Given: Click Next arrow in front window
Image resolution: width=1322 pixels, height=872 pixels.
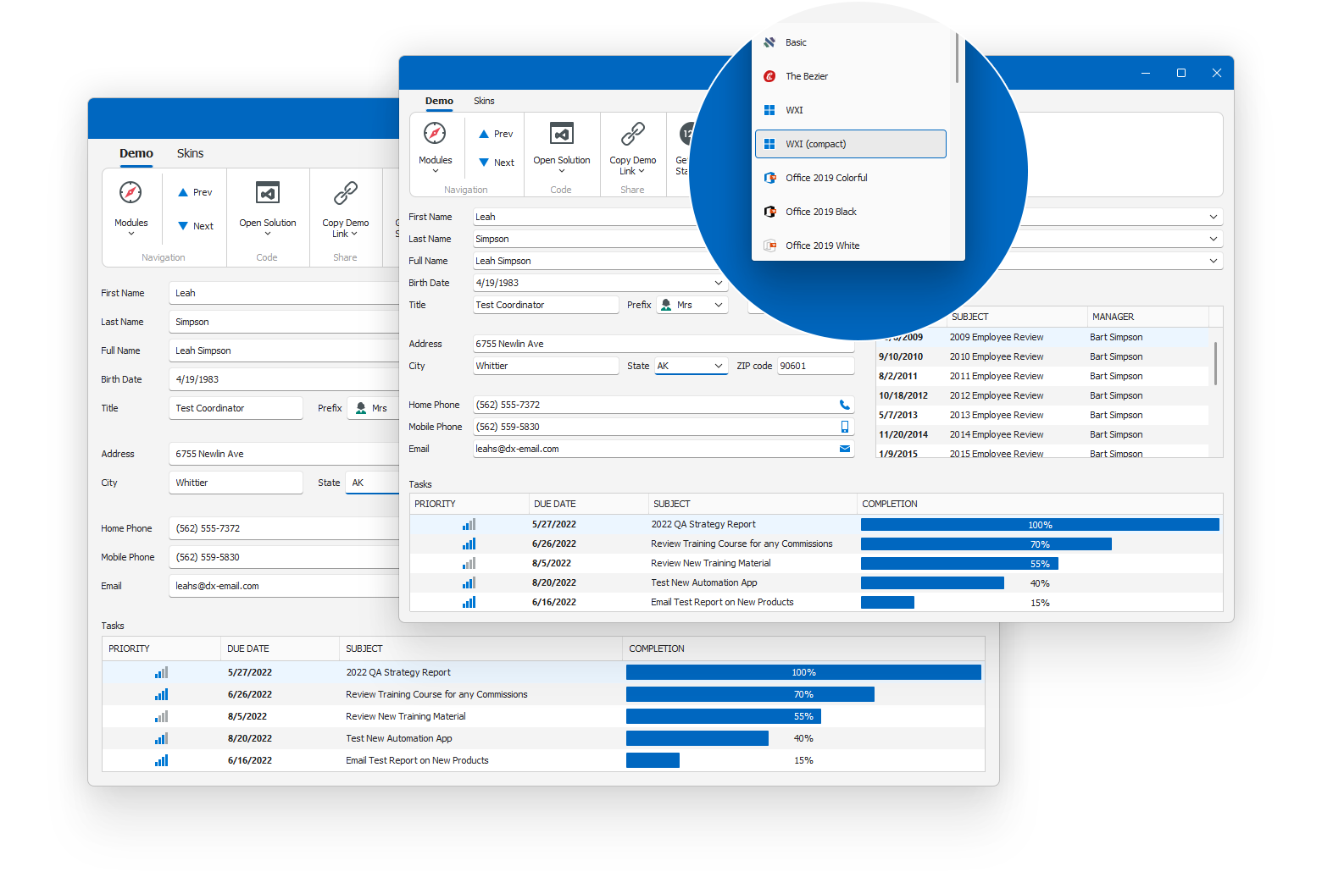Looking at the screenshot, I should tap(484, 163).
